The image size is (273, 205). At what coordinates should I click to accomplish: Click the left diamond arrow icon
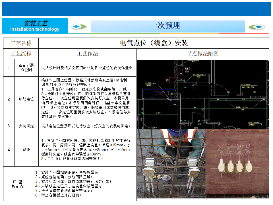click(79, 27)
